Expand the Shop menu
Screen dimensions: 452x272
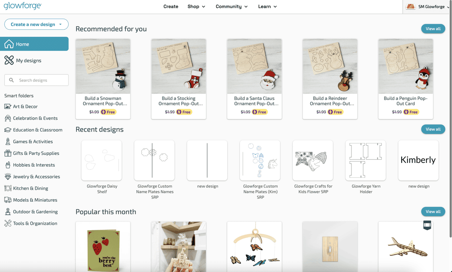196,6
